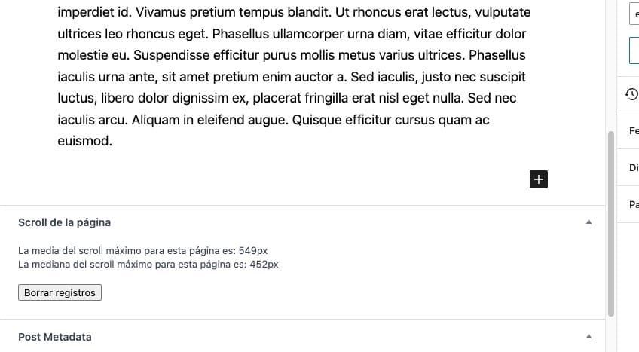Screen dimensions: 639x352
Task: Click empty editor area beside add block button
Action: coord(301,179)
